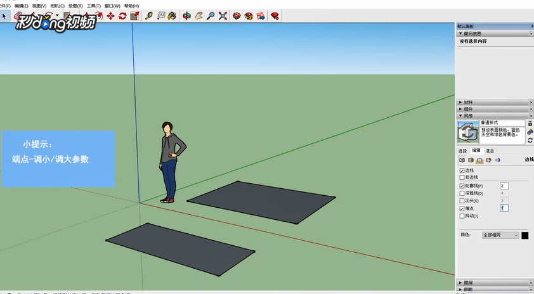Toggle the 轮廓线(P) checkbox
534x294 pixels.
coord(462,186)
